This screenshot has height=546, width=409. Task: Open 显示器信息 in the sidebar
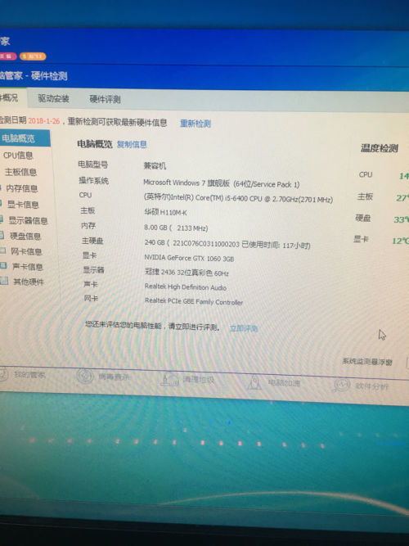point(28,221)
